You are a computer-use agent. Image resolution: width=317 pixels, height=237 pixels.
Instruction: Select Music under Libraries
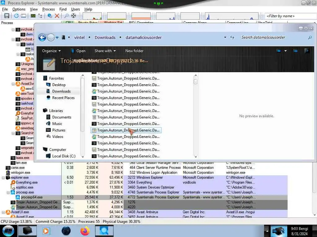pyautogui.click(x=57, y=124)
